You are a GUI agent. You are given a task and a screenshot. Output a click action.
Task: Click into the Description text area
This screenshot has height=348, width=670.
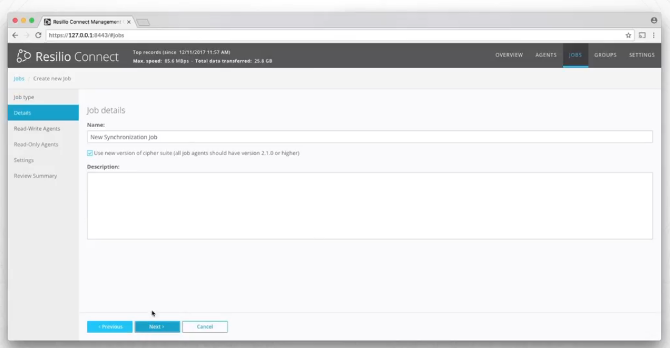[x=370, y=206]
